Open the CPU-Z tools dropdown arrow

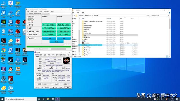pos(56,87)
